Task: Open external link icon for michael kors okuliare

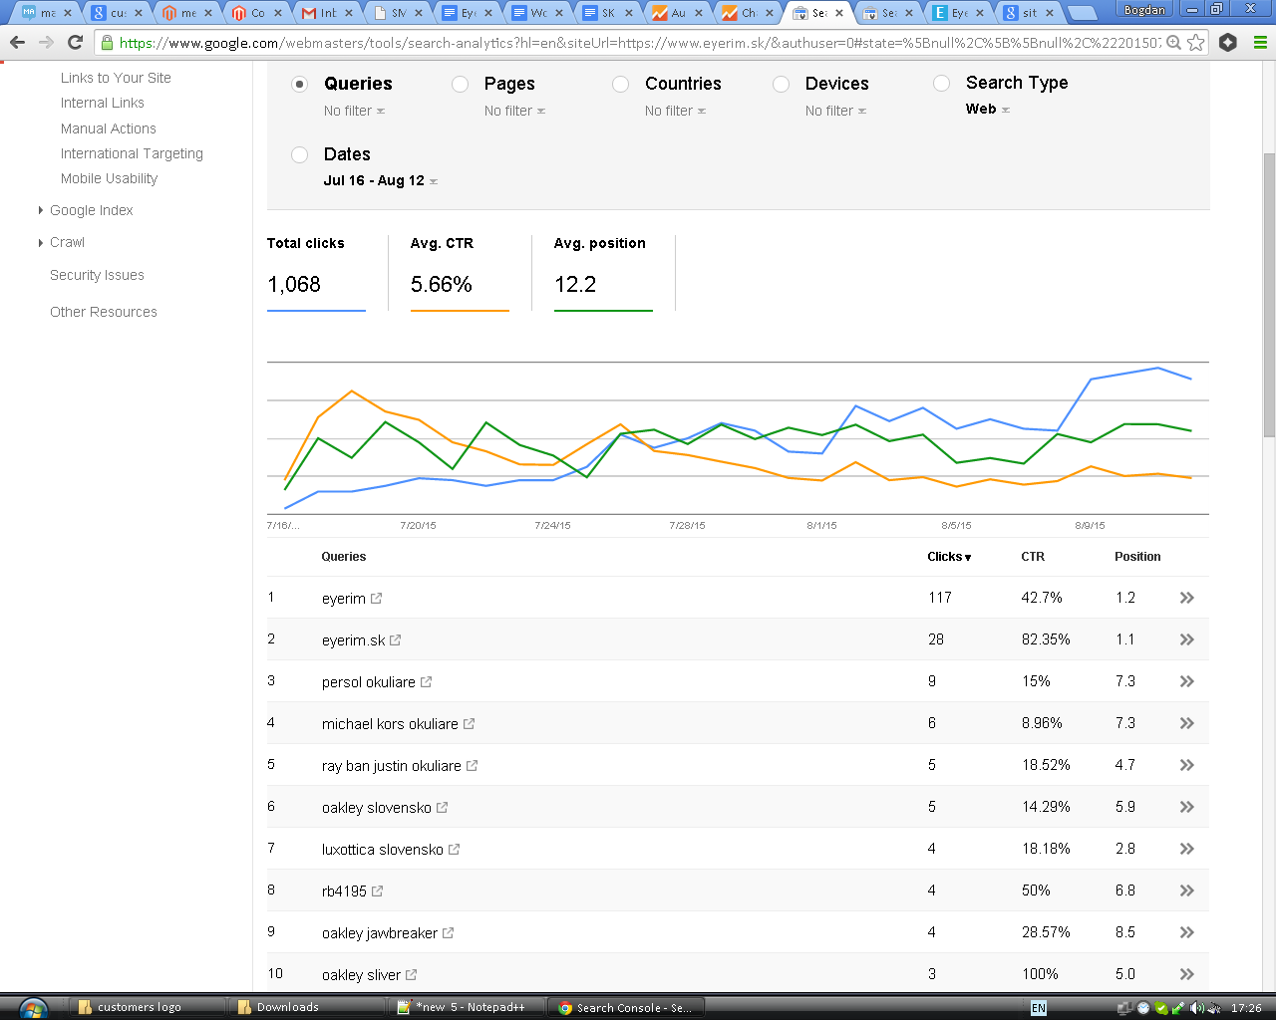Action: pos(469,724)
